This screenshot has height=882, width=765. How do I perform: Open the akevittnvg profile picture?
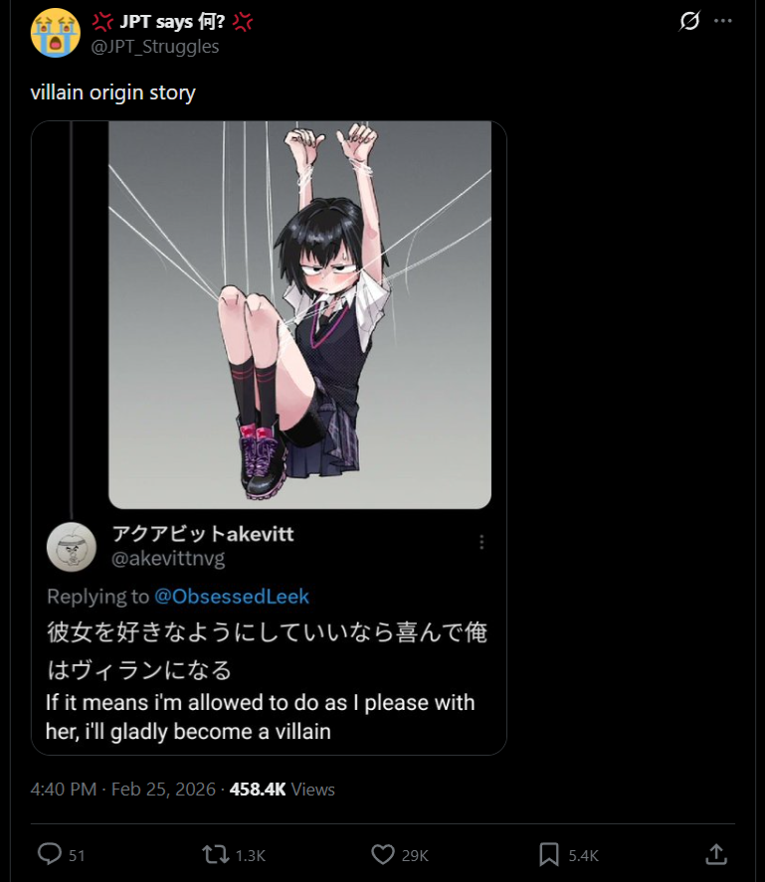pyautogui.click(x=72, y=547)
